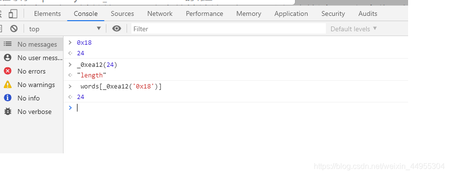This screenshot has height=175, width=449.
Task: Click the console prompt input line
Action: 236,108
